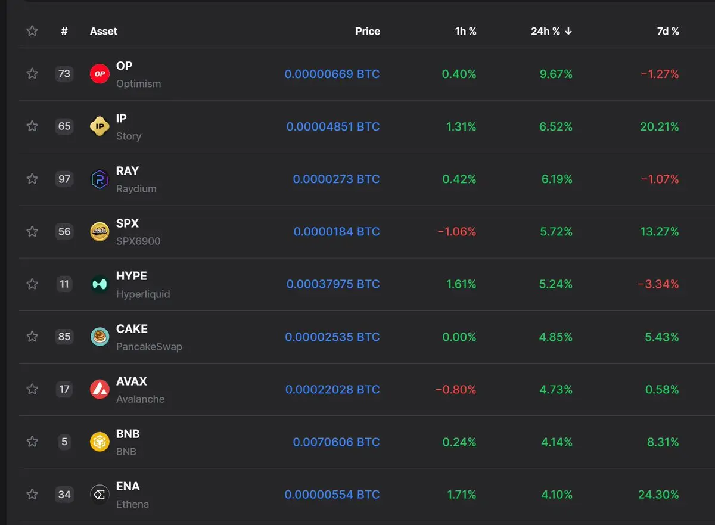Click the rank badge 73 for Optimism
Image resolution: width=715 pixels, height=525 pixels.
[x=64, y=74]
